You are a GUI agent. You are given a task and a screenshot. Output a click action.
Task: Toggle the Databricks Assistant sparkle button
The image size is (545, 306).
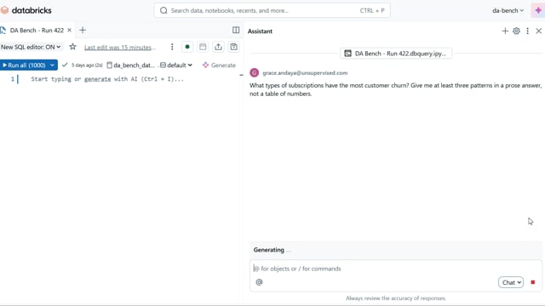[538, 10]
